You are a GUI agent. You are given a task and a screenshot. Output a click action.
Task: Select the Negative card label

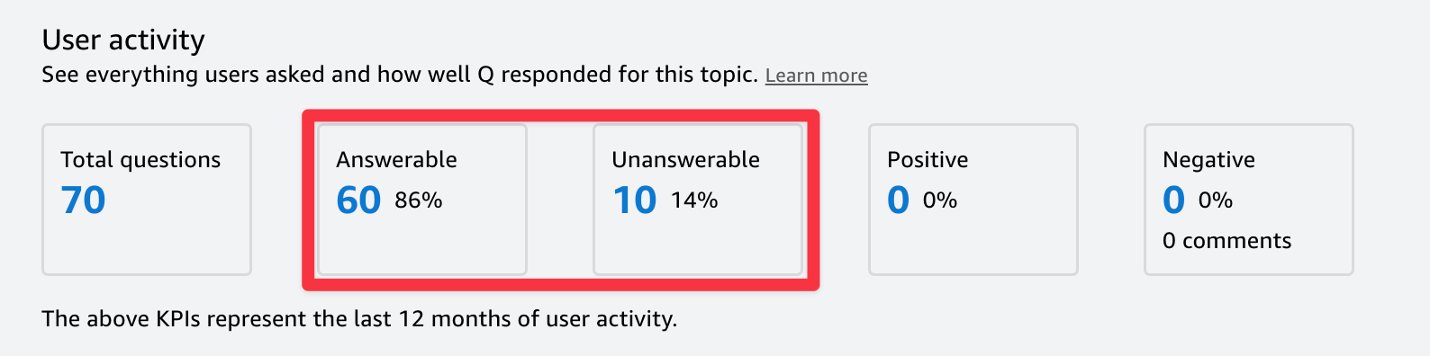1208,160
